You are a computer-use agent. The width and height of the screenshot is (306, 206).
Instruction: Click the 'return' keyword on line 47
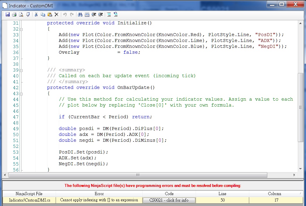[141, 117]
